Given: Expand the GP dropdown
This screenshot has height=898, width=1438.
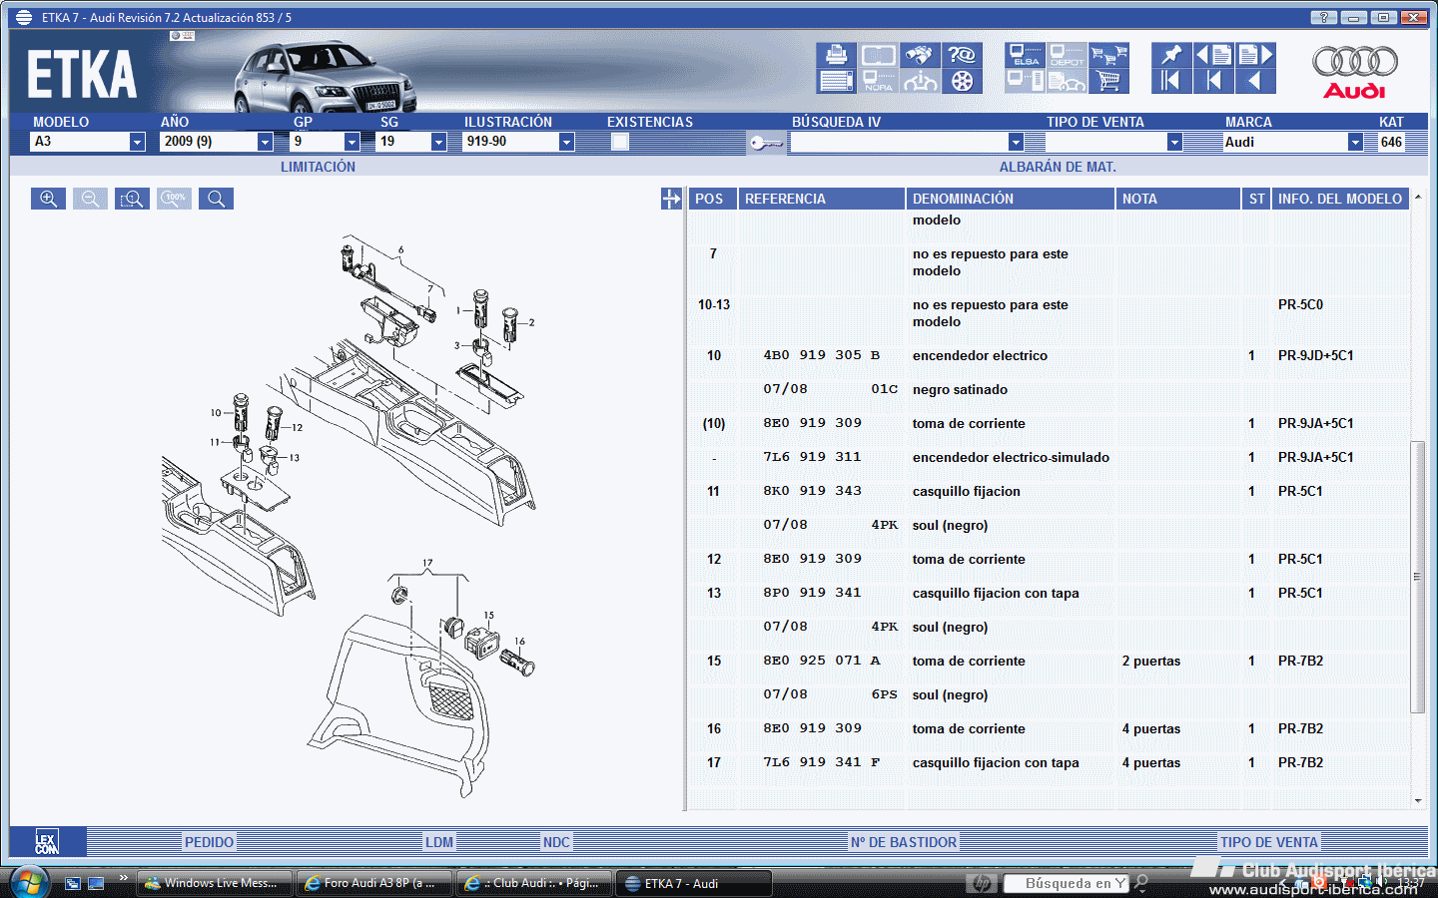Looking at the screenshot, I should tap(352, 142).
